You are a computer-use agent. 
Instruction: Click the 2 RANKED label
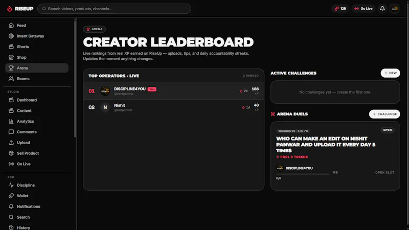251,76
